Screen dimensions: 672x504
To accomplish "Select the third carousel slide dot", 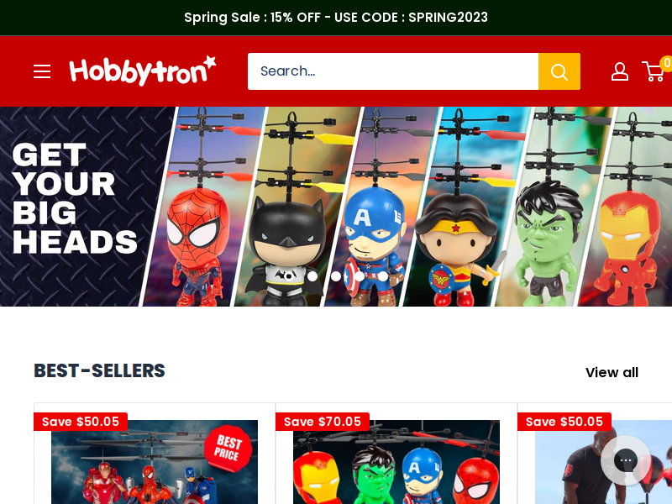I will pos(360,276).
